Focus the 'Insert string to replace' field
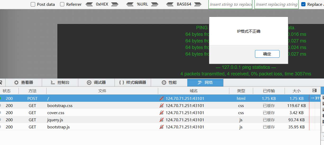 tap(230, 4)
